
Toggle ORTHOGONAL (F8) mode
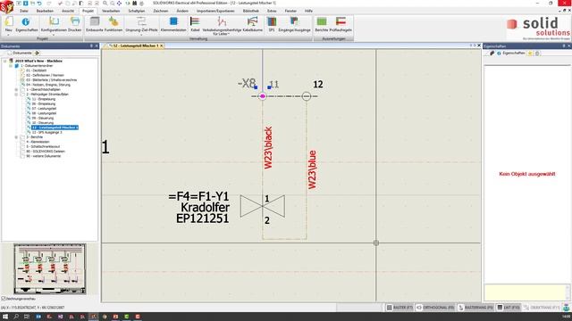(435, 308)
